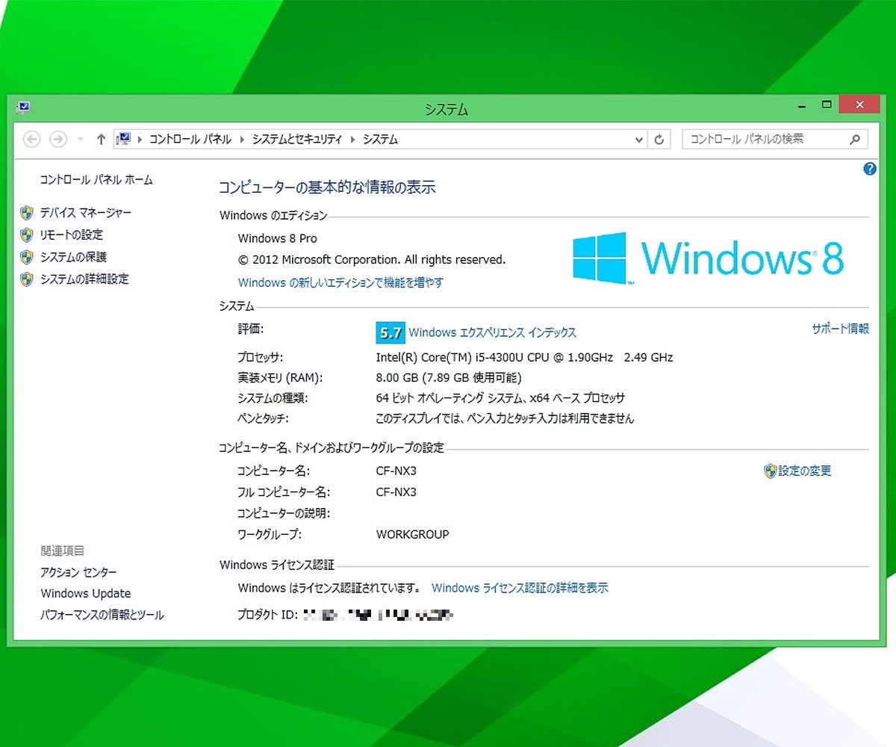The height and width of the screenshot is (747, 896).
Task: Click the Windows 8 logo image
Action: click(709, 258)
